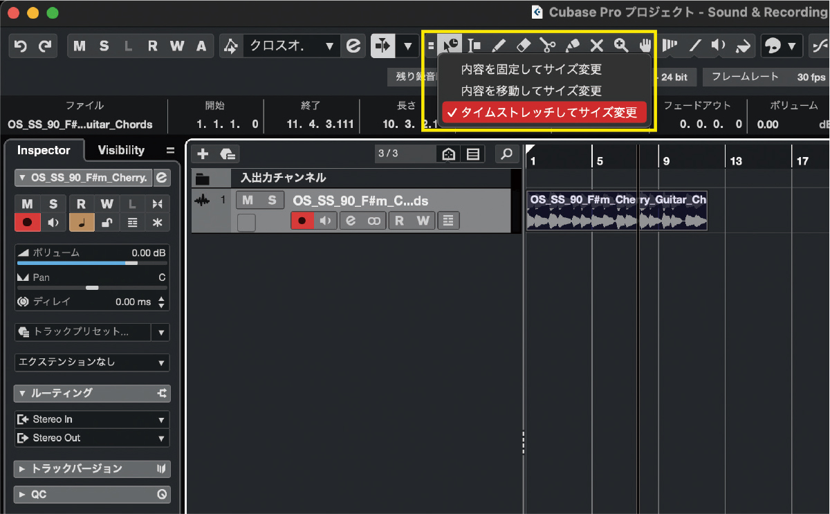This screenshot has height=514, width=830.
Task: Click the track list e channel settings icon
Action: 351,221
